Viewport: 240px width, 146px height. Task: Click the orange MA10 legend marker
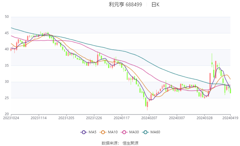(x=102, y=132)
